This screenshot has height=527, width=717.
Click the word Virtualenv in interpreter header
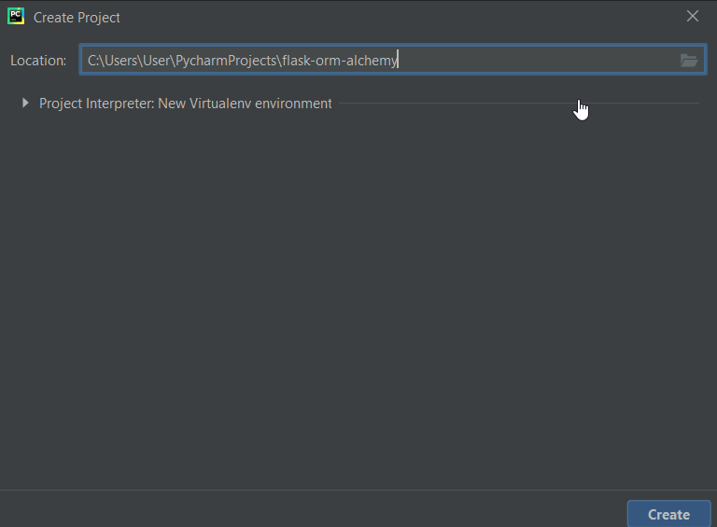(x=220, y=104)
